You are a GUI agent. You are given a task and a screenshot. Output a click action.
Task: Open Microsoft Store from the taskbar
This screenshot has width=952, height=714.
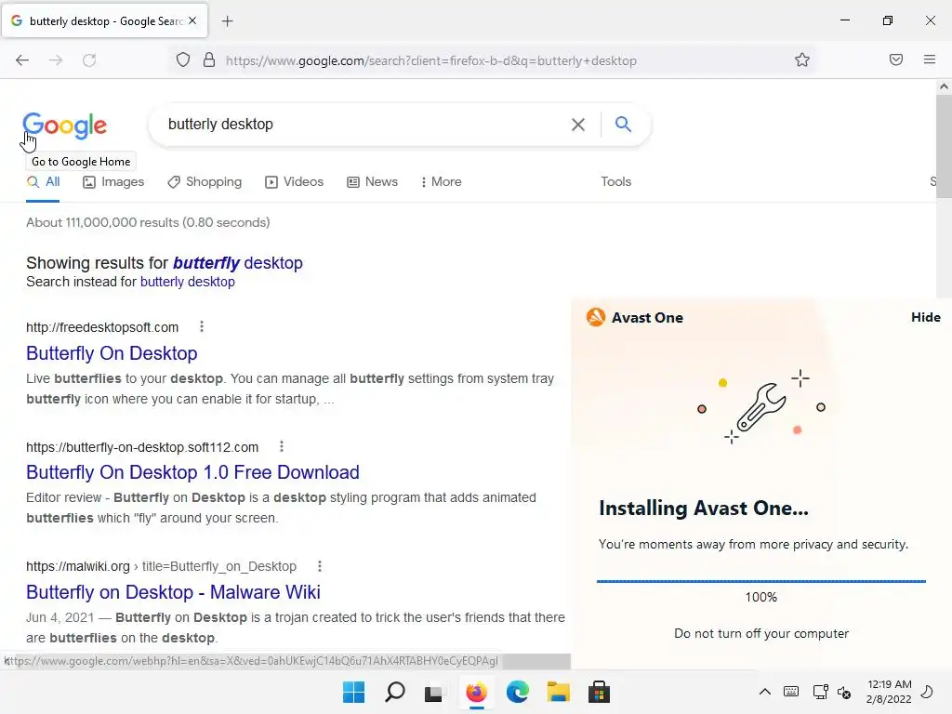point(599,692)
